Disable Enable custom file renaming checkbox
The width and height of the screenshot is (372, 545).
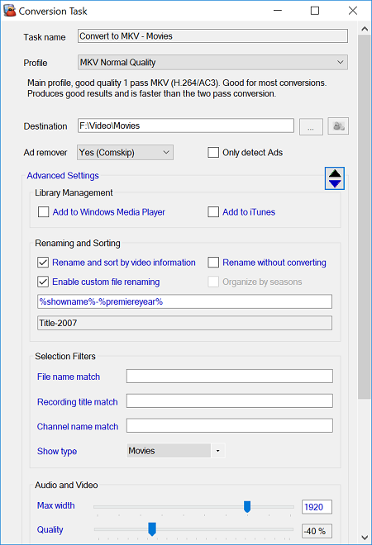click(43, 282)
